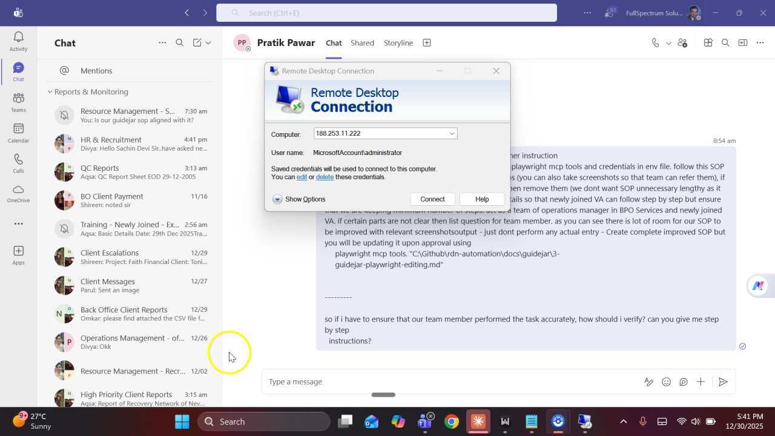Click the Connect button
775x436 pixels.
click(x=432, y=199)
